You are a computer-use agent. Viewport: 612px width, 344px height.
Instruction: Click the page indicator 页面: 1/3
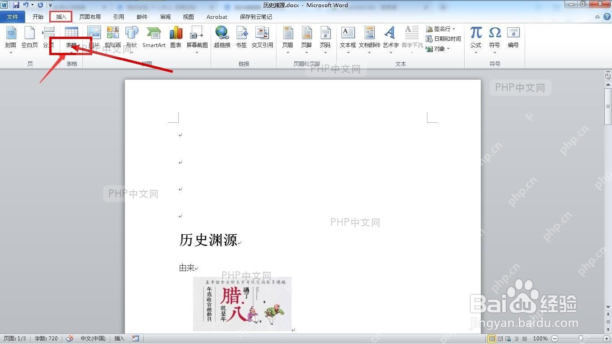point(15,339)
